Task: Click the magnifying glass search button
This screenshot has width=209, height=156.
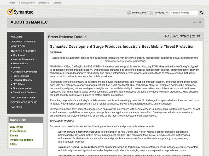Action: click(x=201, y=13)
